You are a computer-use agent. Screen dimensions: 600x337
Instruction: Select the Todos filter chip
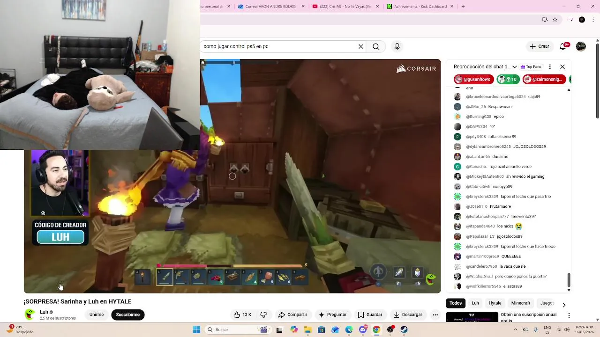(x=456, y=303)
